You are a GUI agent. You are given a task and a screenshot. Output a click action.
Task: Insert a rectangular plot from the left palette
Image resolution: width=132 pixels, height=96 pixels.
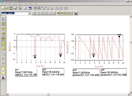point(3,24)
